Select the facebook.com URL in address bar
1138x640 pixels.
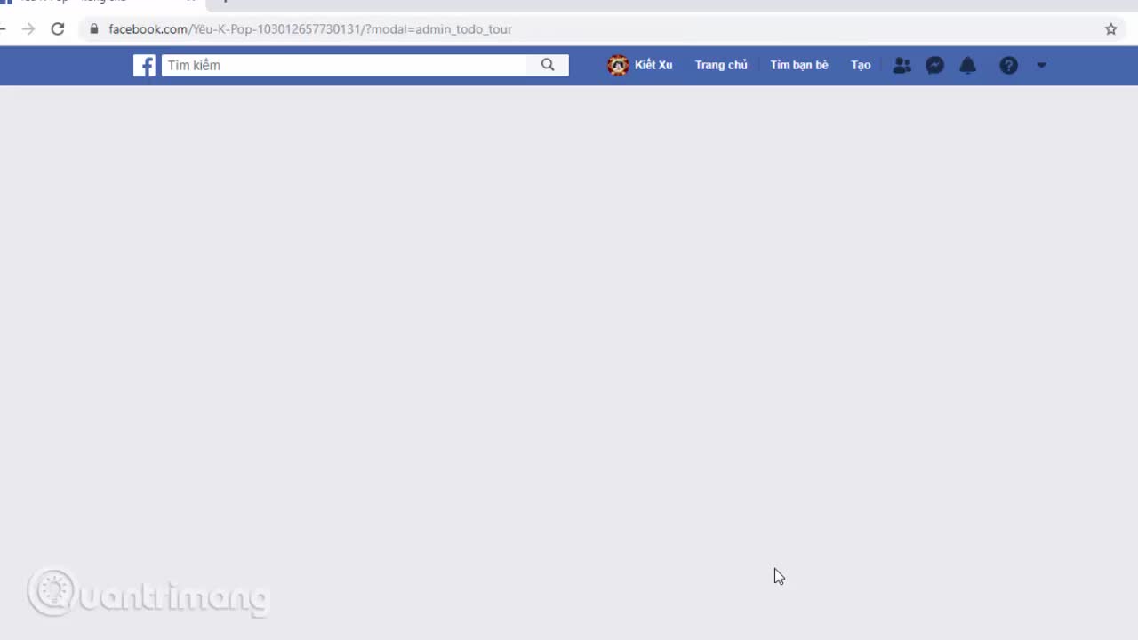pos(310,28)
